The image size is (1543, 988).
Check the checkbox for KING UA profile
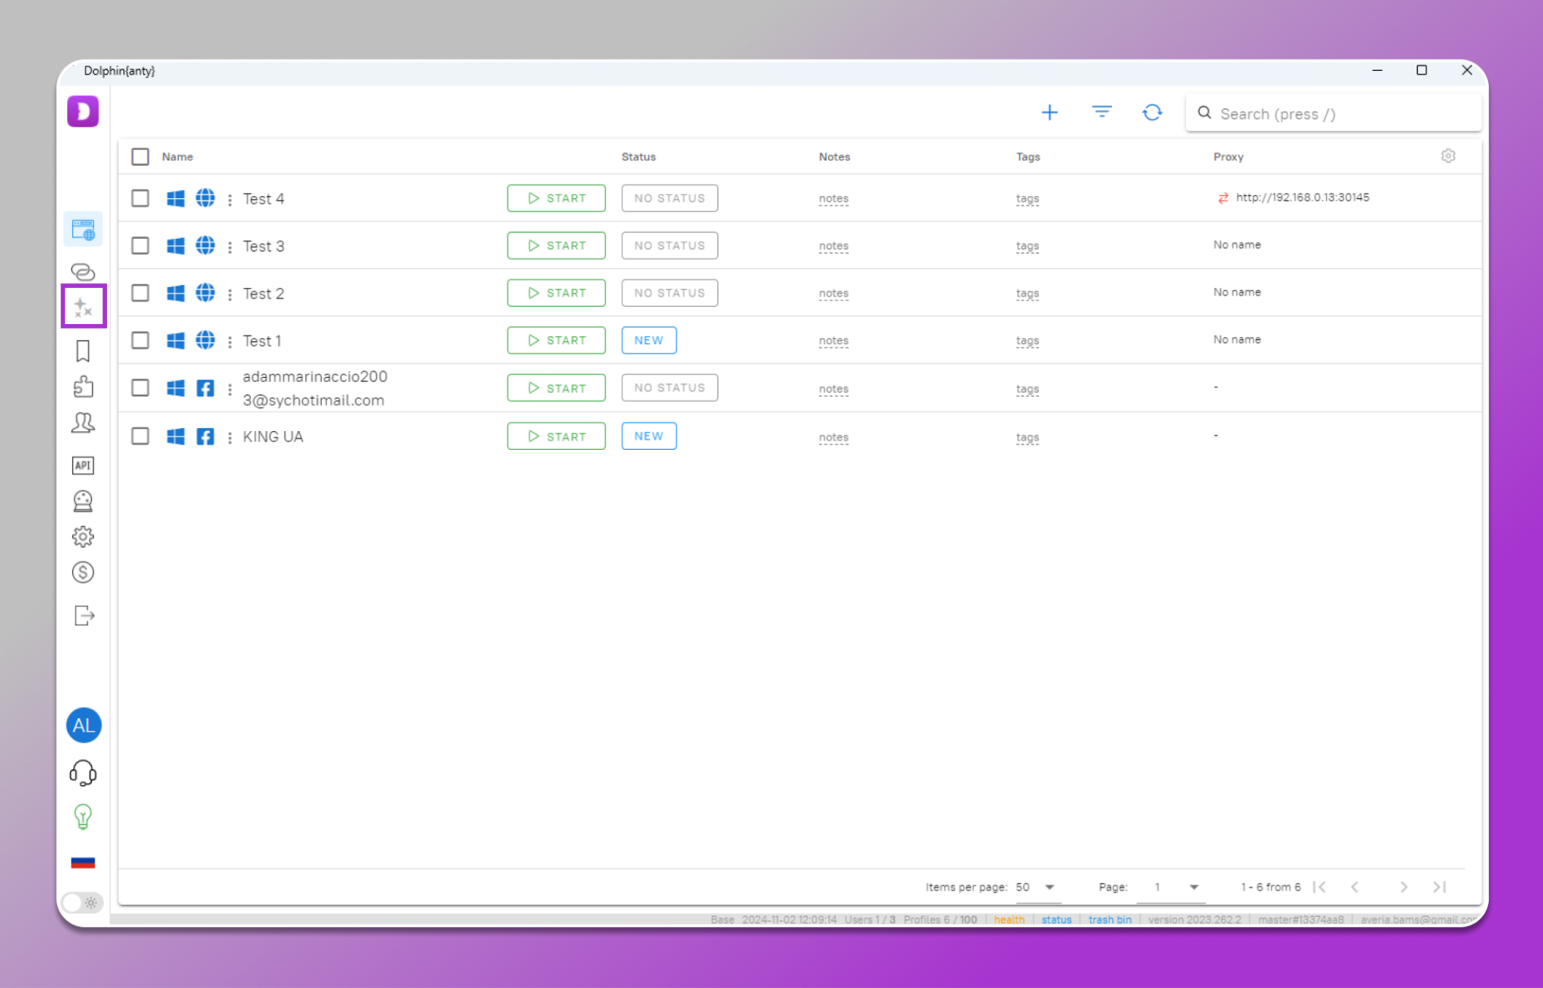pos(140,436)
